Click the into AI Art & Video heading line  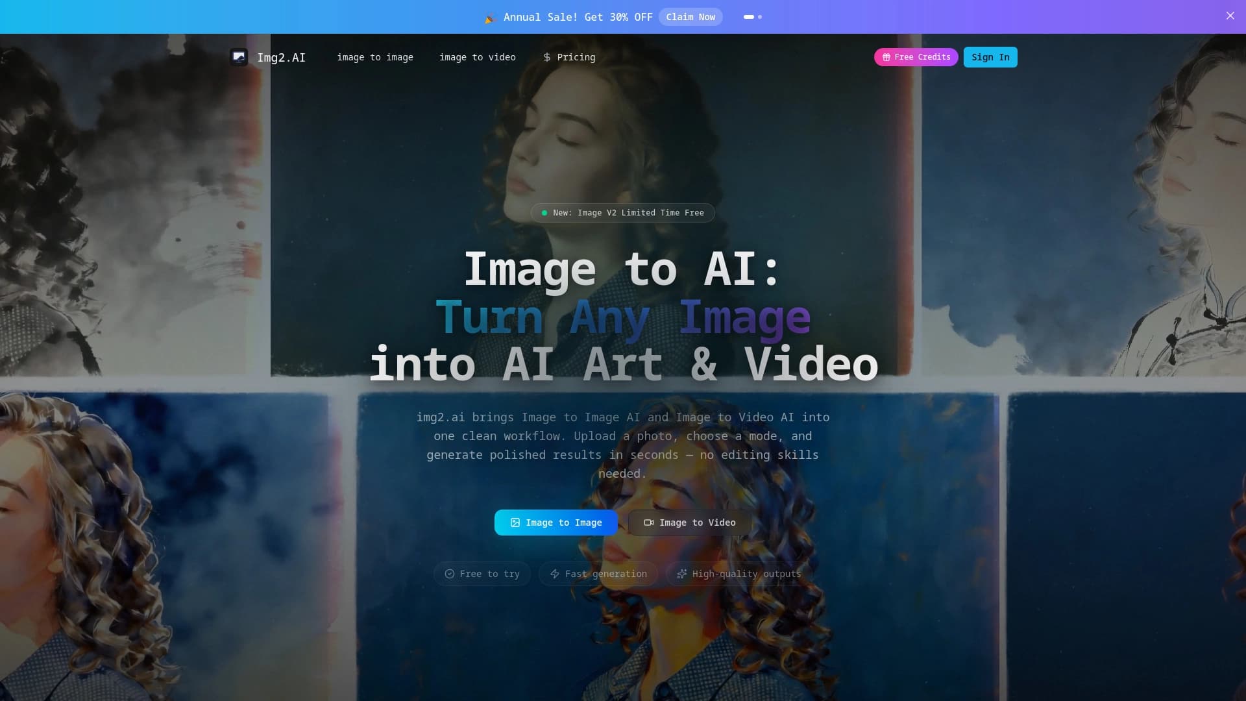pos(623,365)
